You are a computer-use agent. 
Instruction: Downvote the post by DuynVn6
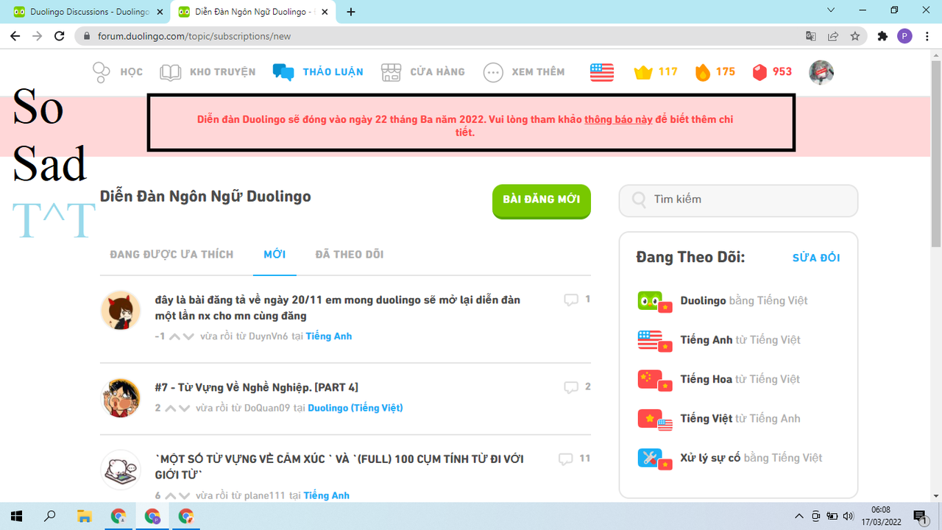188,336
